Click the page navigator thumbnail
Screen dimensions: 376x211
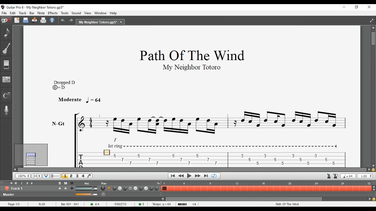point(31,155)
